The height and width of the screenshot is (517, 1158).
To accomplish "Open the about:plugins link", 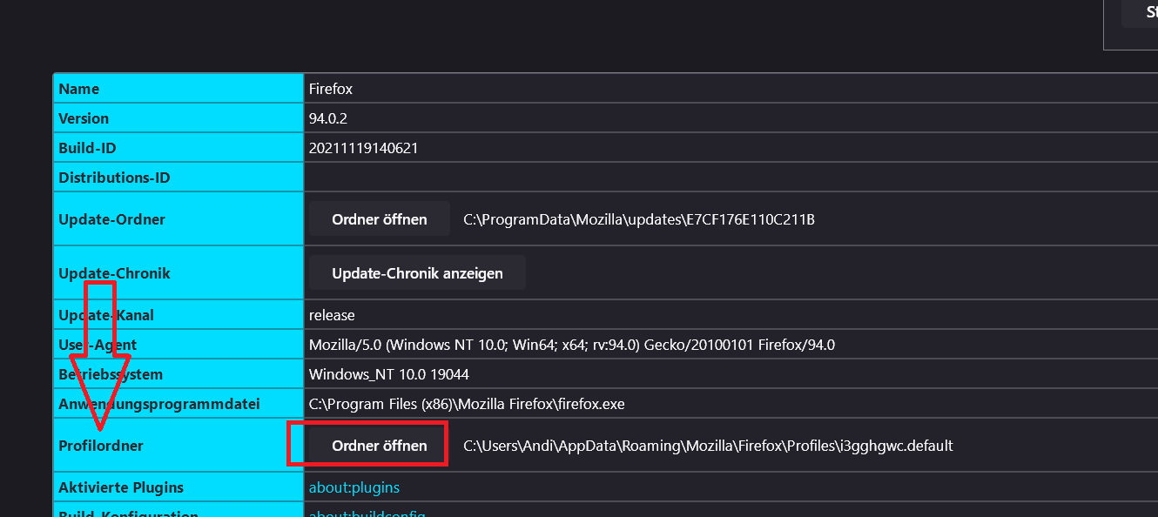I will [354, 487].
